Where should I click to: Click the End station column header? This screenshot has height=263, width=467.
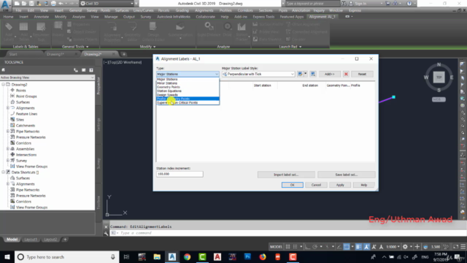310,85
